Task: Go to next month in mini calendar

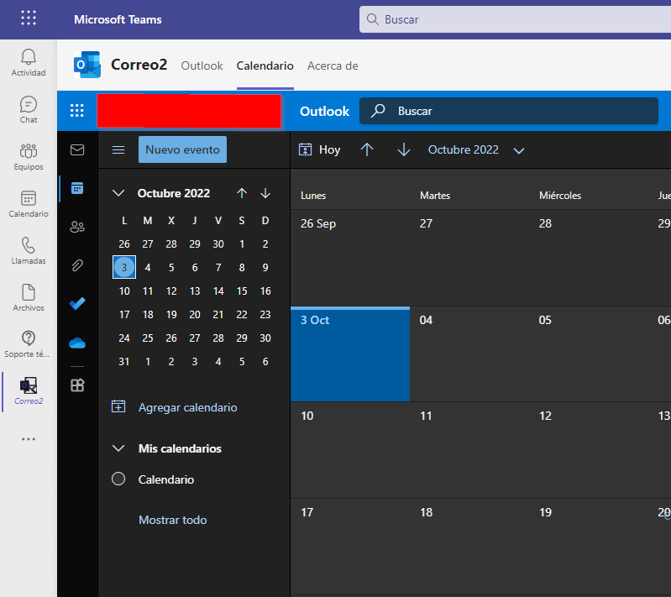Action: [x=265, y=193]
